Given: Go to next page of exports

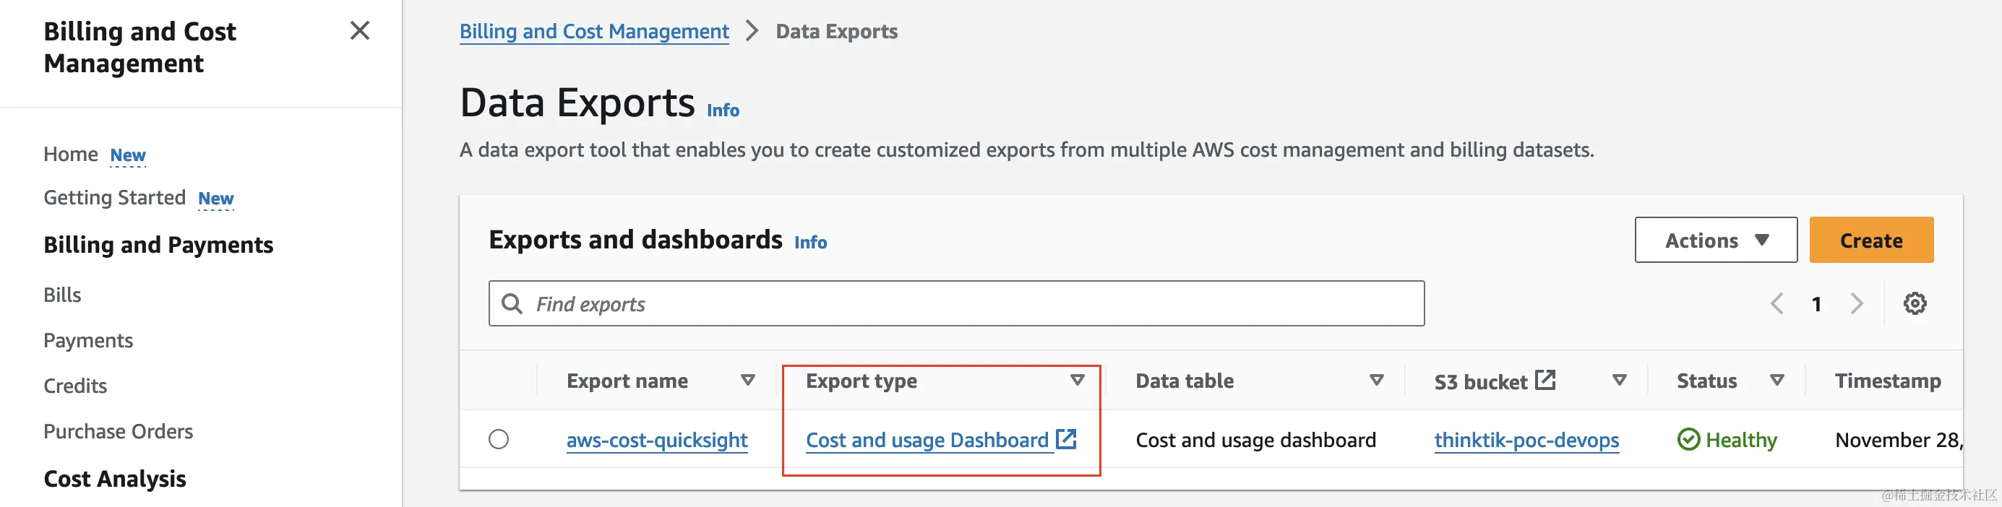Looking at the screenshot, I should [x=1857, y=303].
